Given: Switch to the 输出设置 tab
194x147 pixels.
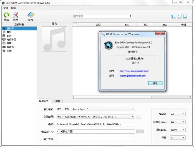Looking at the screenshot, I should [44, 101].
